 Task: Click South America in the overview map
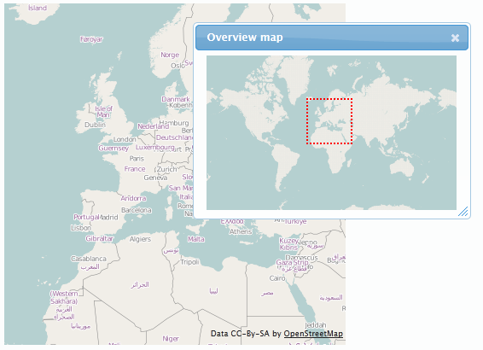[285, 165]
